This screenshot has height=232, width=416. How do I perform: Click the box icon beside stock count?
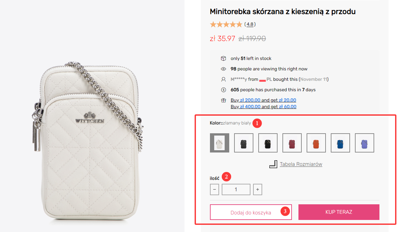pyautogui.click(x=223, y=58)
